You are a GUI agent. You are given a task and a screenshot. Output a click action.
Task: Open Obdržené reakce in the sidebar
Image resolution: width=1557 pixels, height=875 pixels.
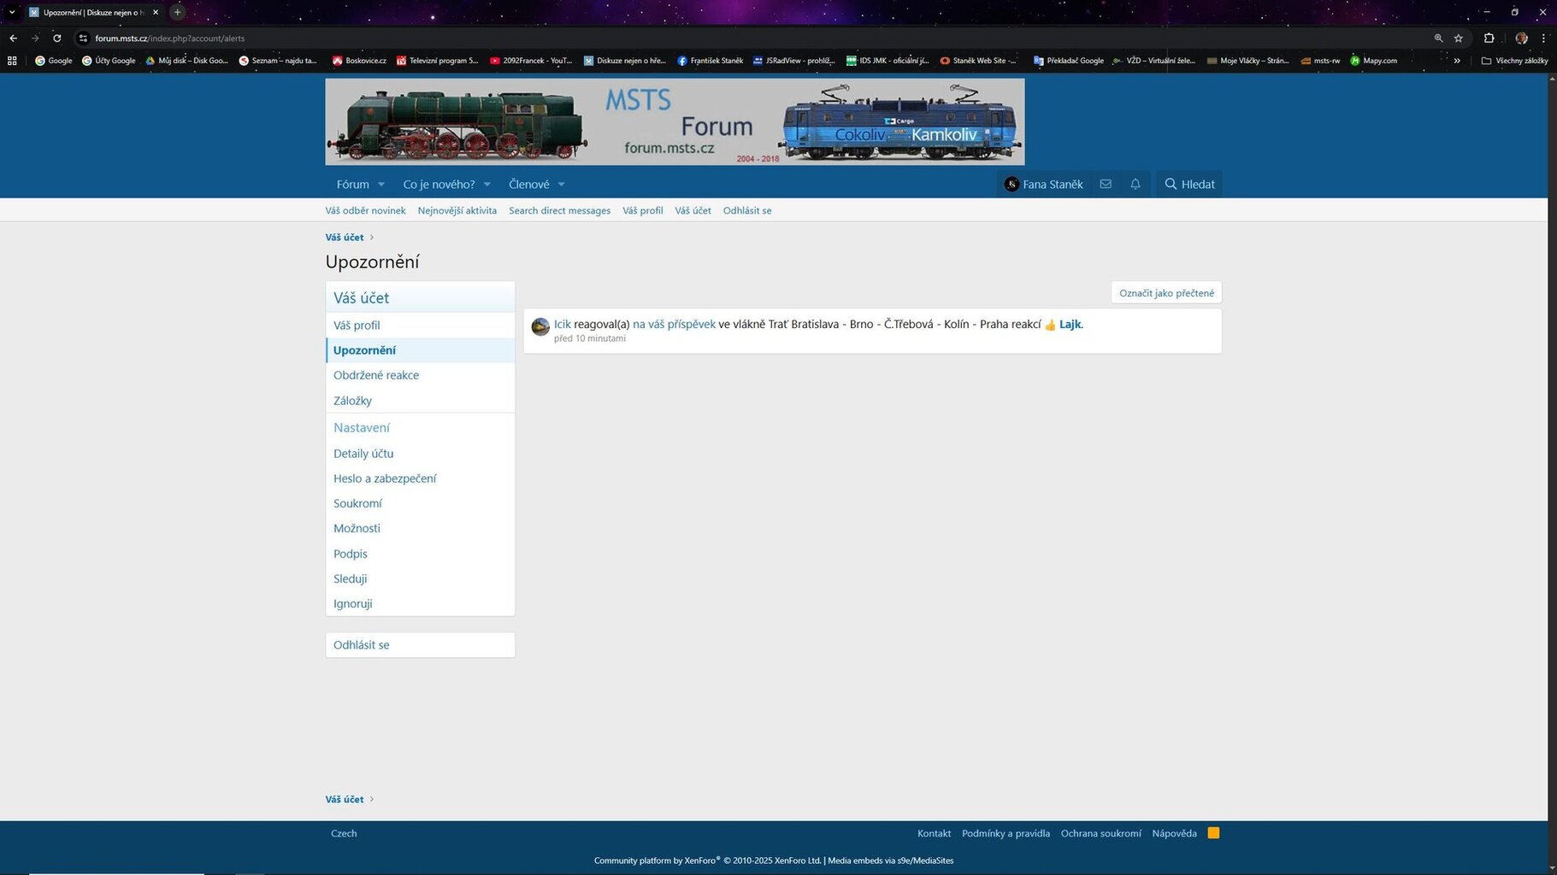pyautogui.click(x=376, y=375)
